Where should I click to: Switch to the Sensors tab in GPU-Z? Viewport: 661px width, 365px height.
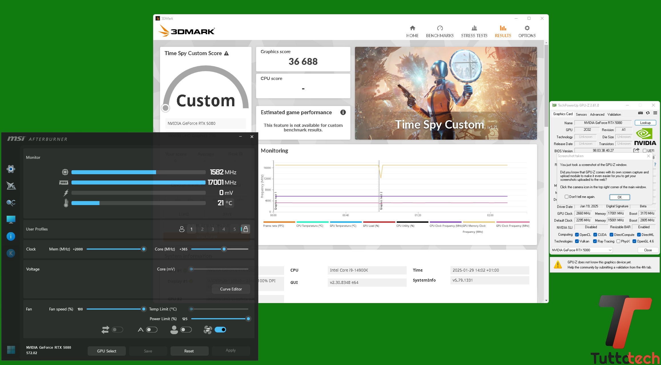(x=581, y=114)
